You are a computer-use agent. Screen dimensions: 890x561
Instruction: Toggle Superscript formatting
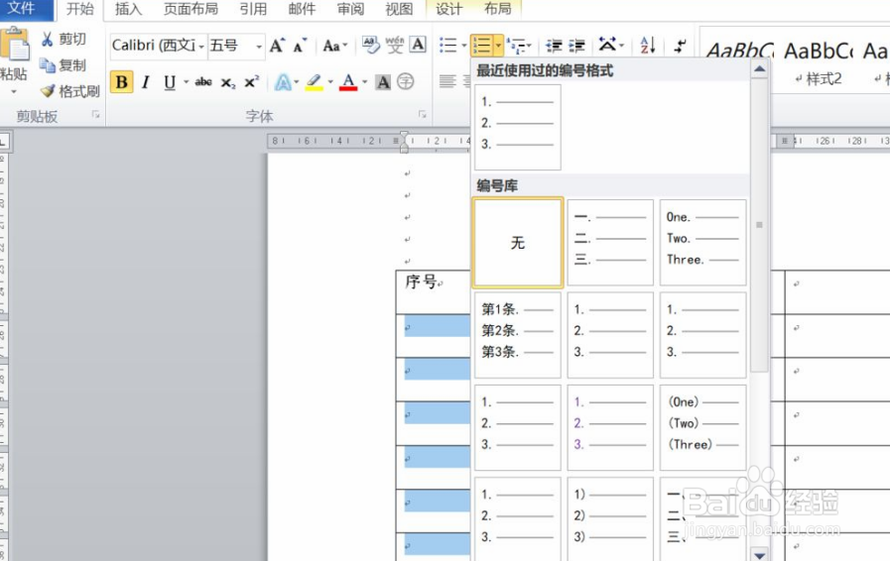pyautogui.click(x=251, y=82)
